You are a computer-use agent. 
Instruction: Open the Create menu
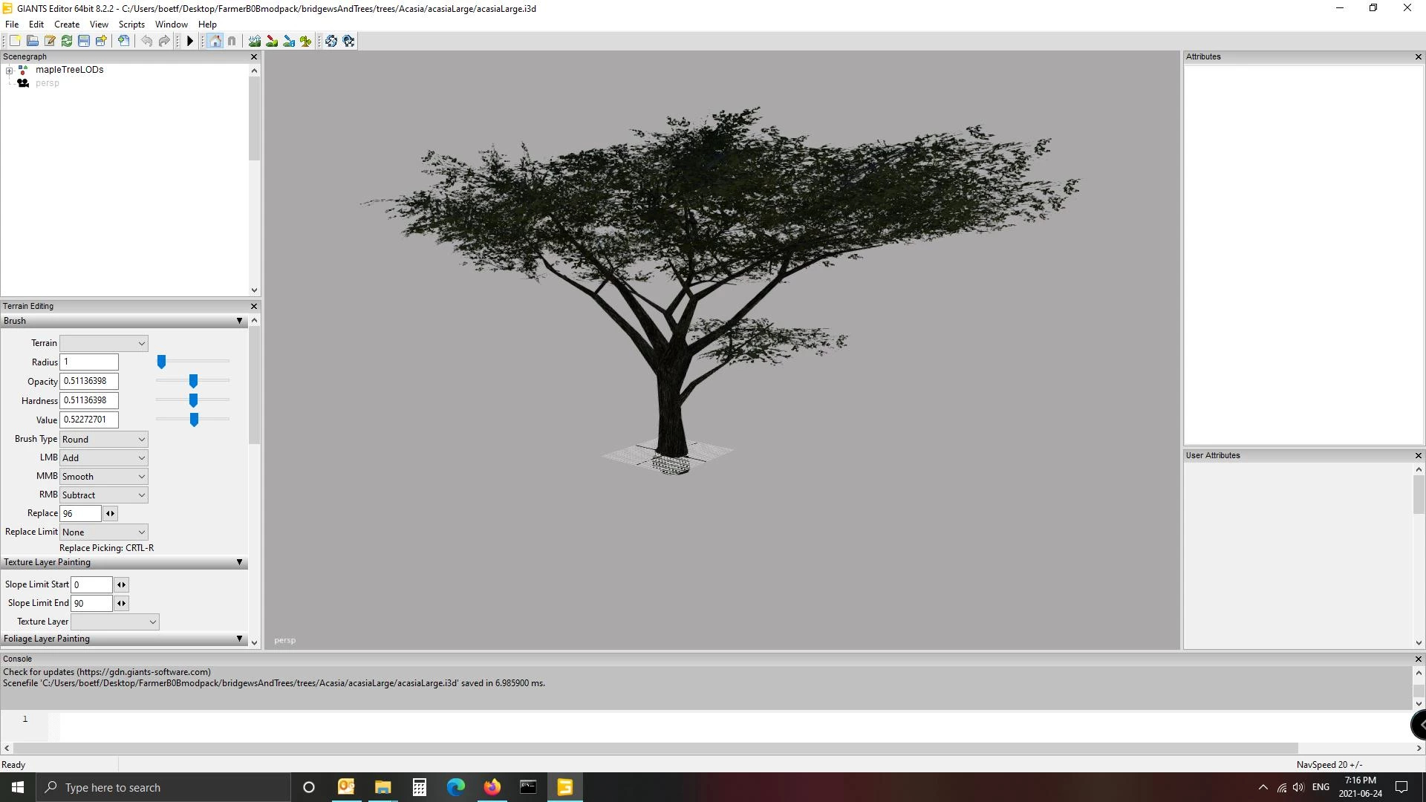pyautogui.click(x=67, y=25)
